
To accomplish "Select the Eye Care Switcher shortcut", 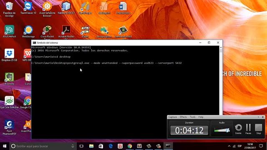I will (x=9, y=102).
